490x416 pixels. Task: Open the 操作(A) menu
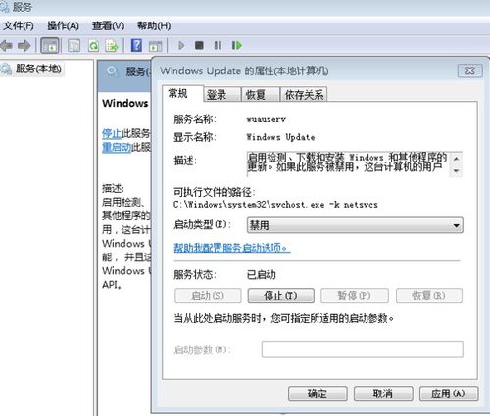point(63,25)
